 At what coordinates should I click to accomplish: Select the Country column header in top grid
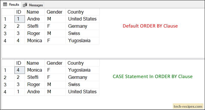[x=83, y=12]
